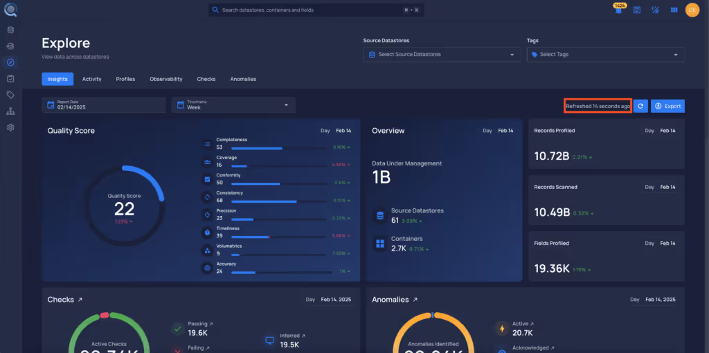Select the Explore compass sidebar icon
Screen dimensions: 709x353
click(10, 62)
